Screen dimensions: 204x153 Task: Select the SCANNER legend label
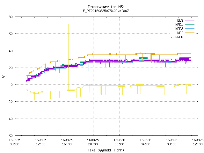176,37
